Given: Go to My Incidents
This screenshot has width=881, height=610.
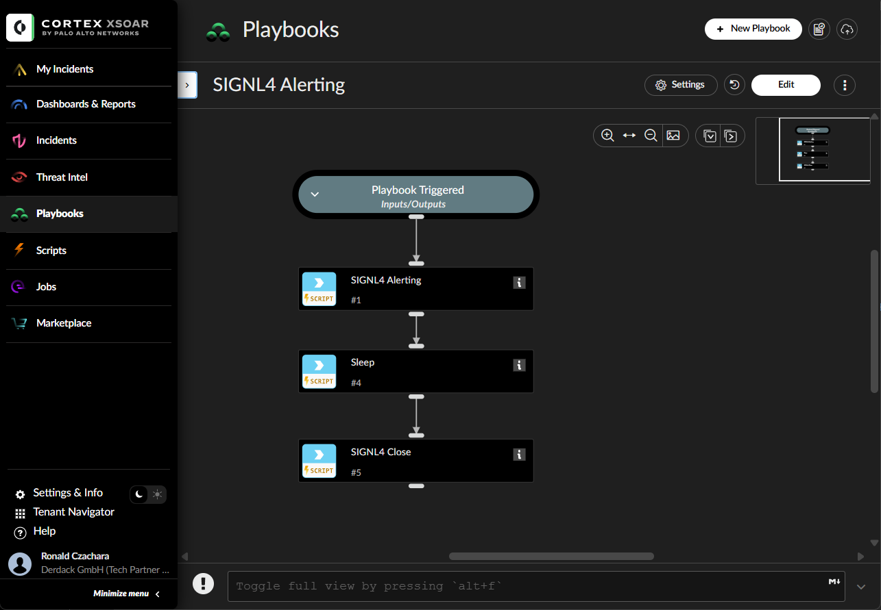Looking at the screenshot, I should 88,69.
